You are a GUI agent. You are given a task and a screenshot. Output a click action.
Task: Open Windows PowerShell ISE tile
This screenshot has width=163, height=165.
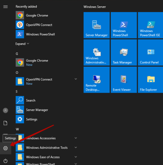click(x=151, y=25)
